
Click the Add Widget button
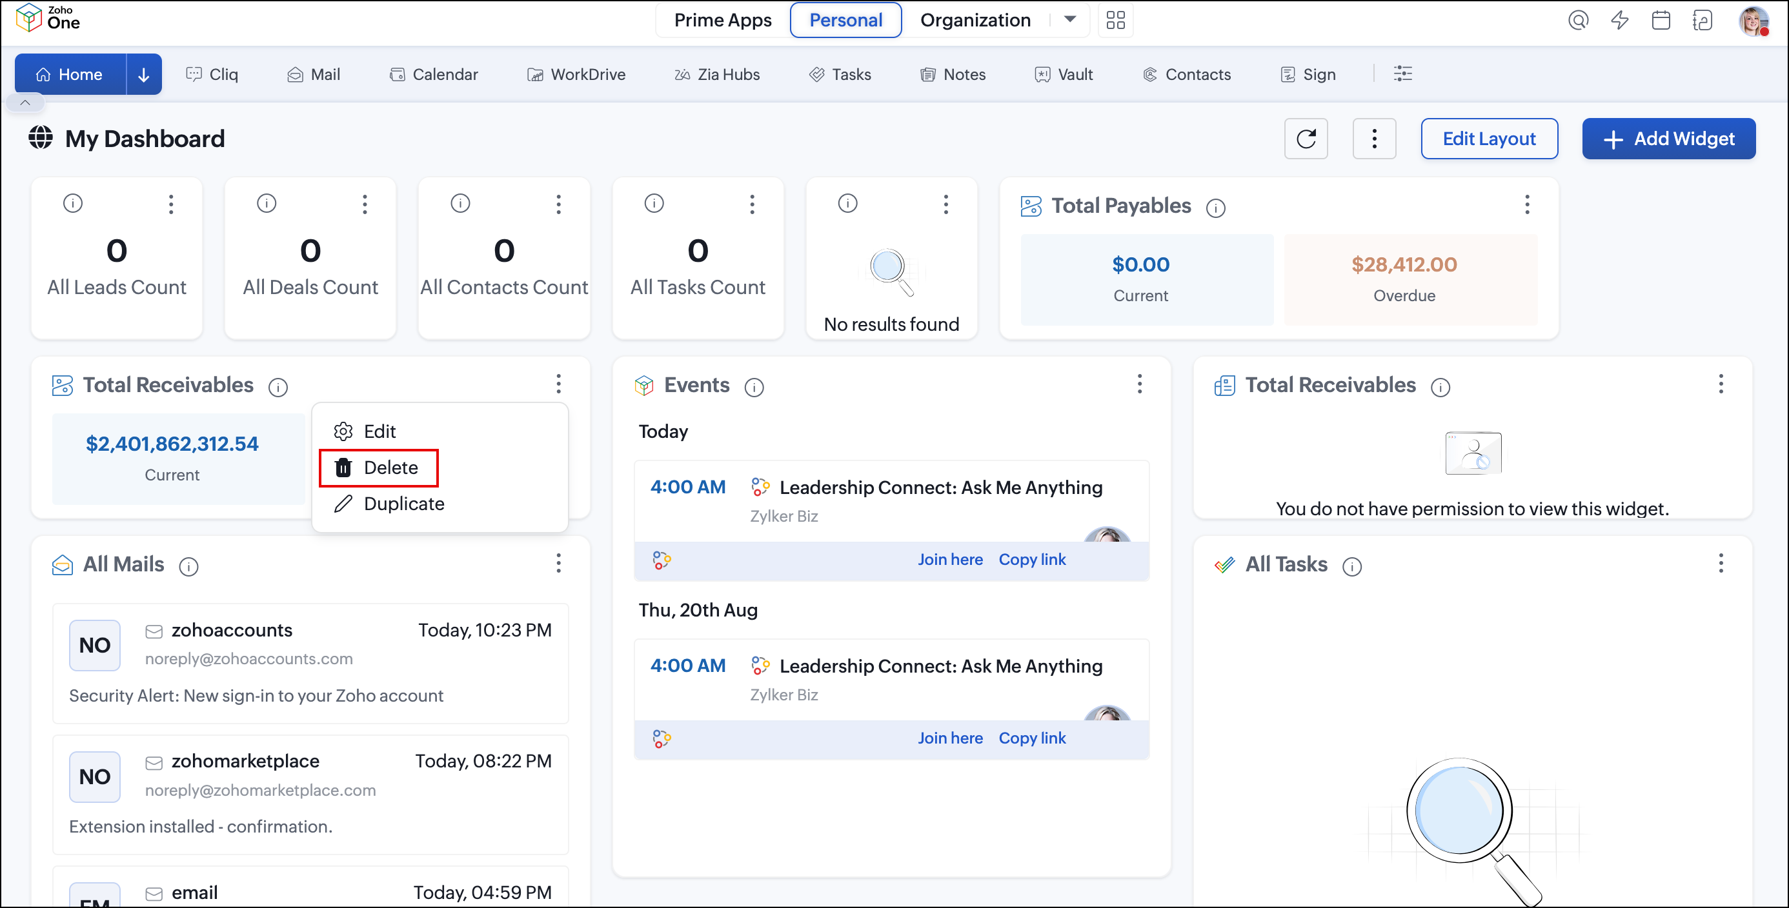[1669, 139]
